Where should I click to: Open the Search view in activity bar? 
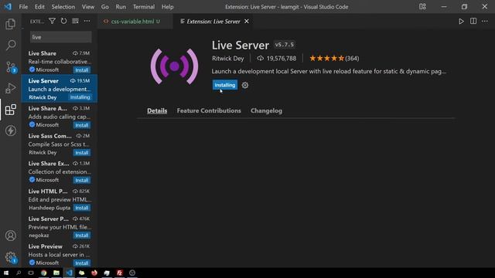[10, 45]
